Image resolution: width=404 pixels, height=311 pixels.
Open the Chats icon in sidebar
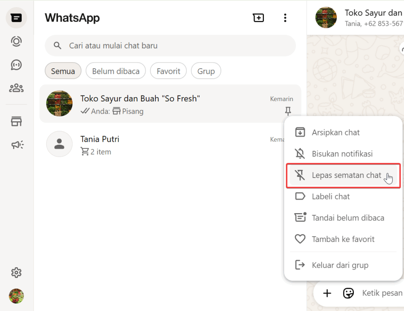tap(16, 18)
